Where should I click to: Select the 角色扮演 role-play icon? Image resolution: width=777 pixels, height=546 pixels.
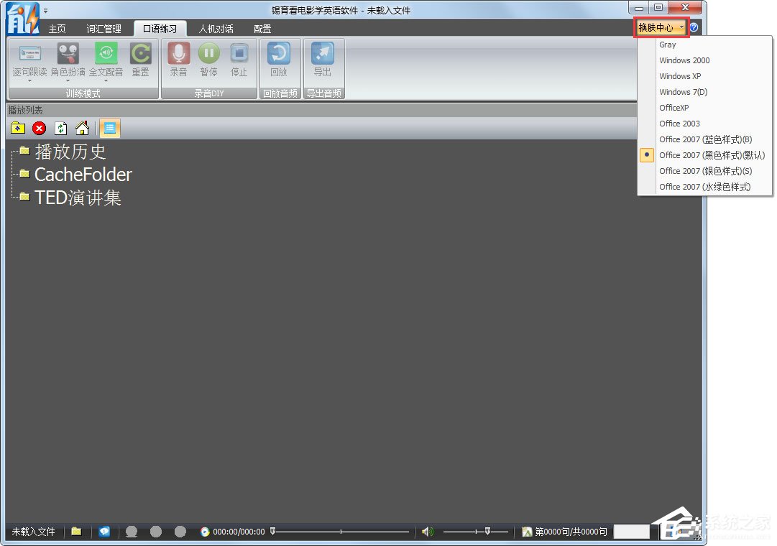[x=68, y=53]
